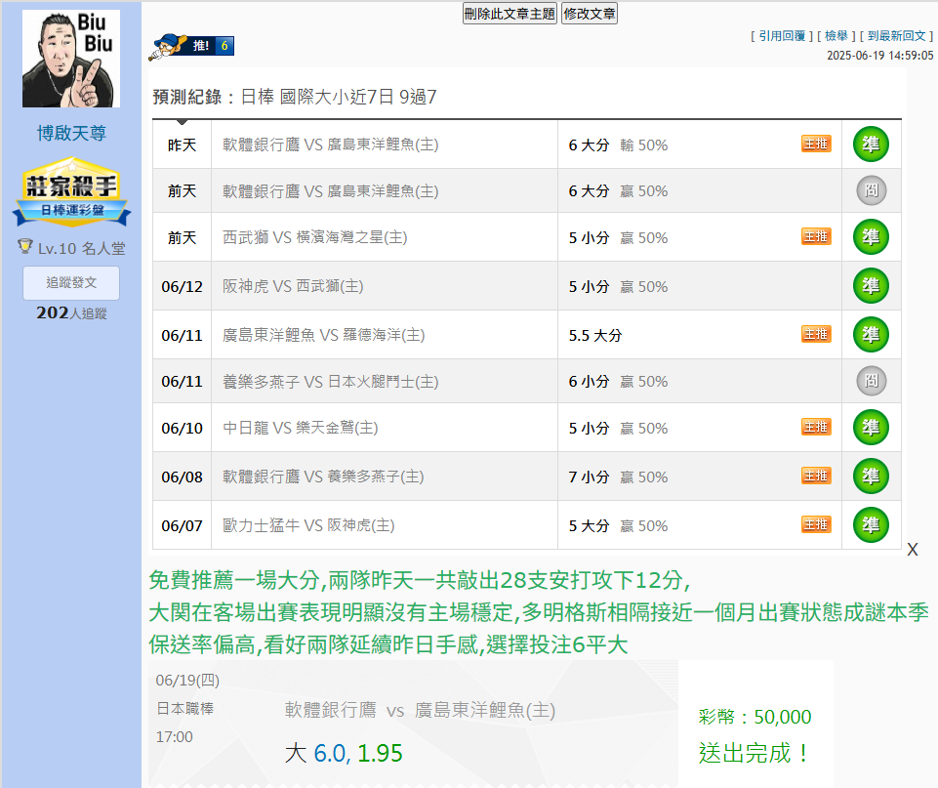Click the Biu Biu avatar image
Image resolution: width=938 pixels, height=788 pixels.
click(x=71, y=59)
